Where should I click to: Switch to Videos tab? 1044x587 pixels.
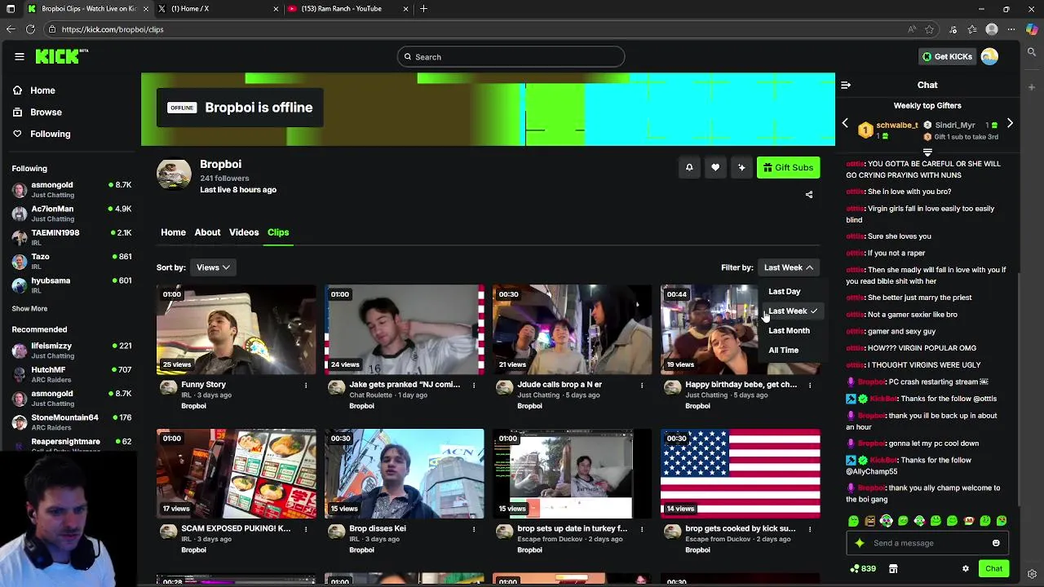coord(244,232)
